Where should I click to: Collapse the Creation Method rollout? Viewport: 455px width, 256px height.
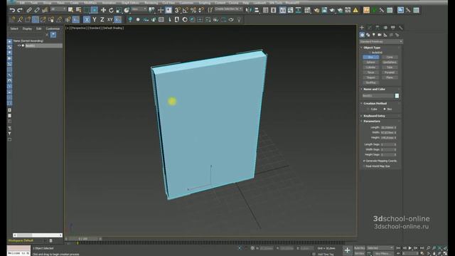point(375,103)
